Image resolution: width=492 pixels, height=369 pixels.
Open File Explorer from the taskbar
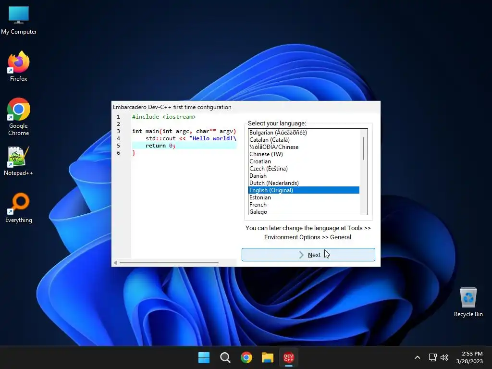pos(268,357)
